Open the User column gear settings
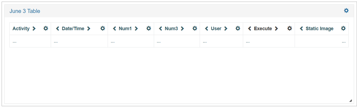The width and height of the screenshot is (357, 107). click(x=238, y=28)
